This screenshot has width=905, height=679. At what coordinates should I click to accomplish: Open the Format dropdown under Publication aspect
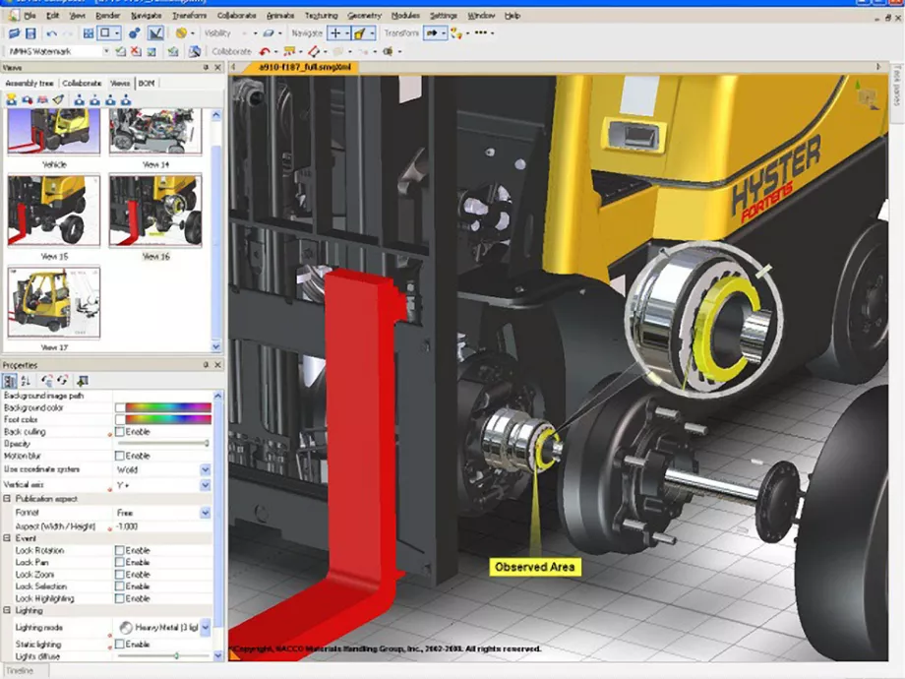[206, 513]
